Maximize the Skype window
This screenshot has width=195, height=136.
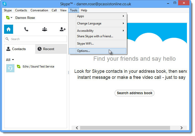click(175, 3)
